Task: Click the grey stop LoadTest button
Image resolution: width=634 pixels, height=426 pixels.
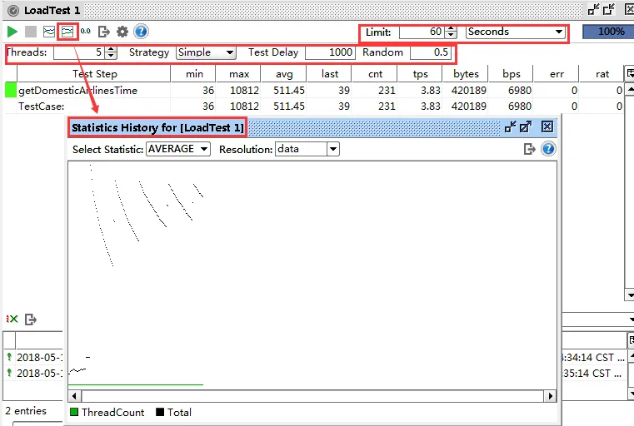Action: pos(31,32)
